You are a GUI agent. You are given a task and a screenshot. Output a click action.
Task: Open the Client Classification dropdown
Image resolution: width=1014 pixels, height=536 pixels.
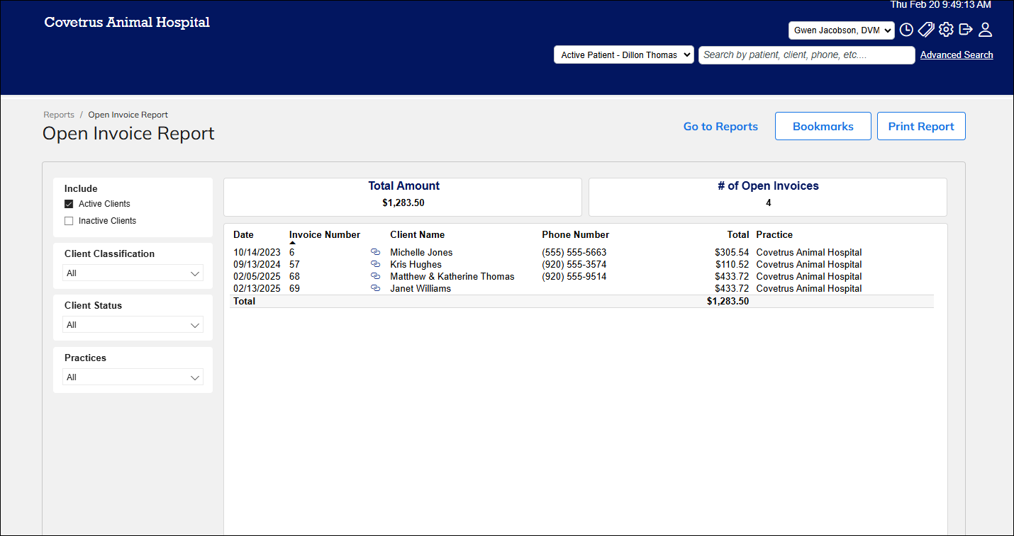point(133,273)
